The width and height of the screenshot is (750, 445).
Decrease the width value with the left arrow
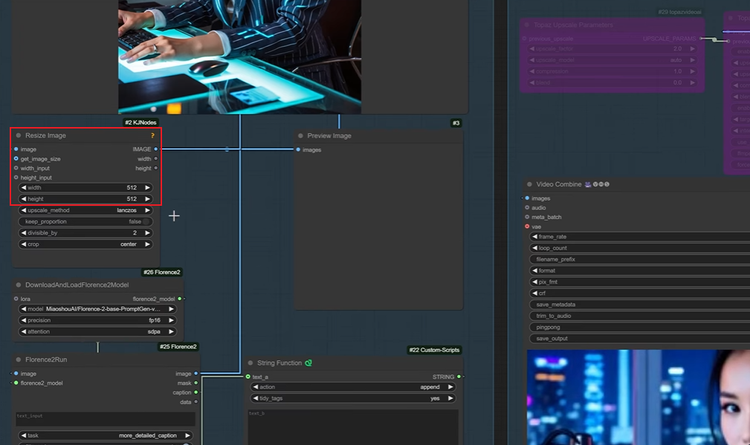point(24,188)
